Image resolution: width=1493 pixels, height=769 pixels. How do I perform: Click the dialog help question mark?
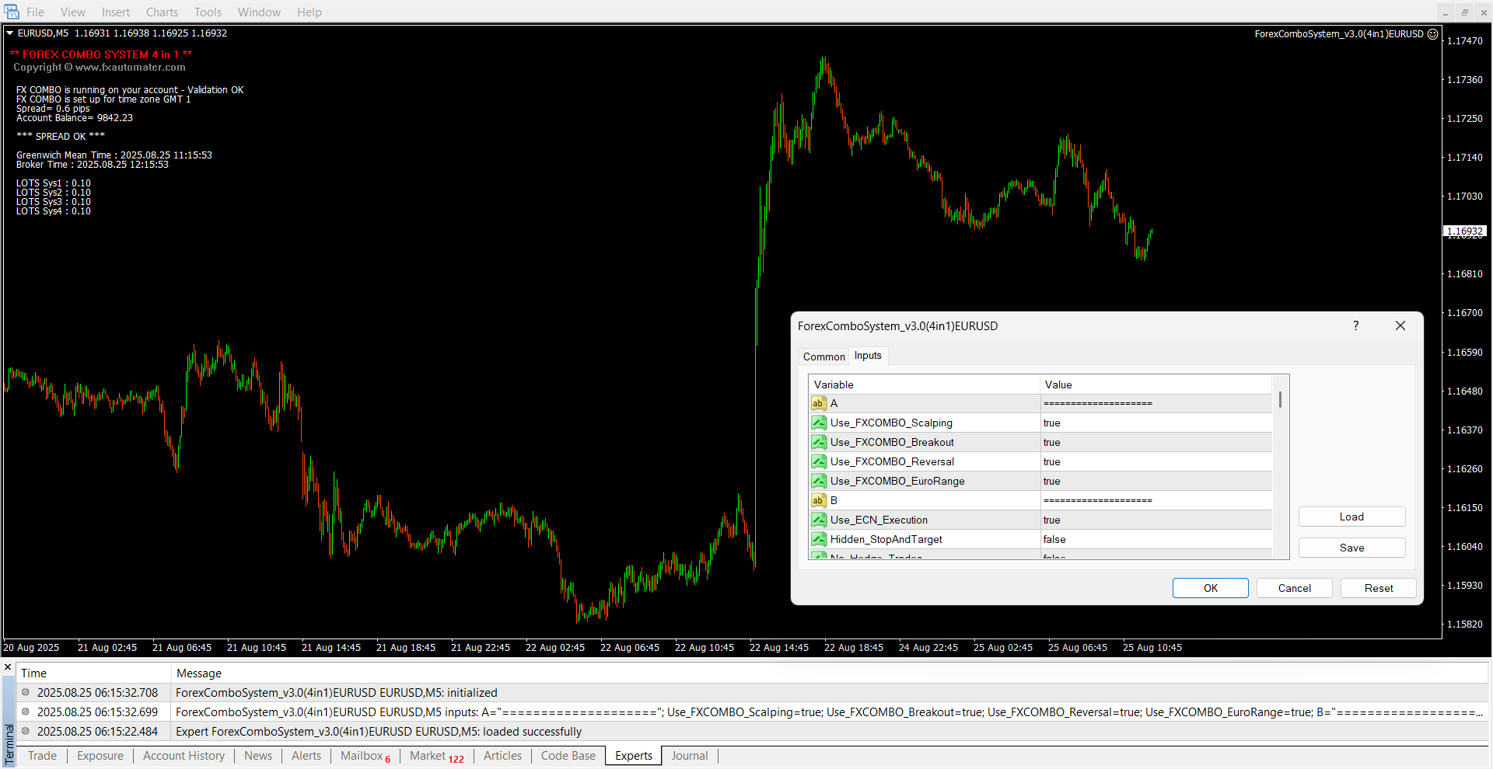pos(1355,325)
